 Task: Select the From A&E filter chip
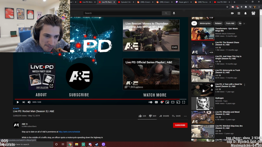tap(230, 23)
